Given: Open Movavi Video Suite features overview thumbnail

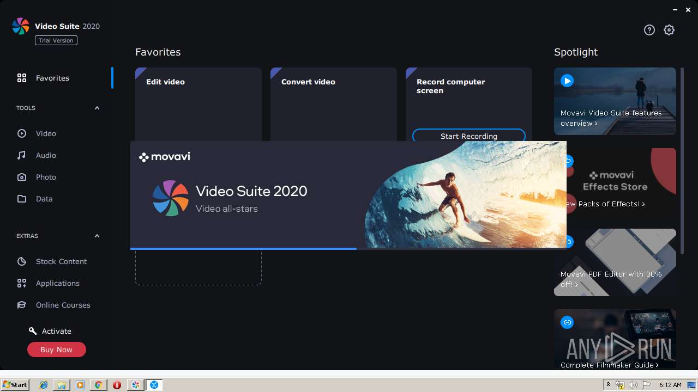Looking at the screenshot, I should [615, 101].
